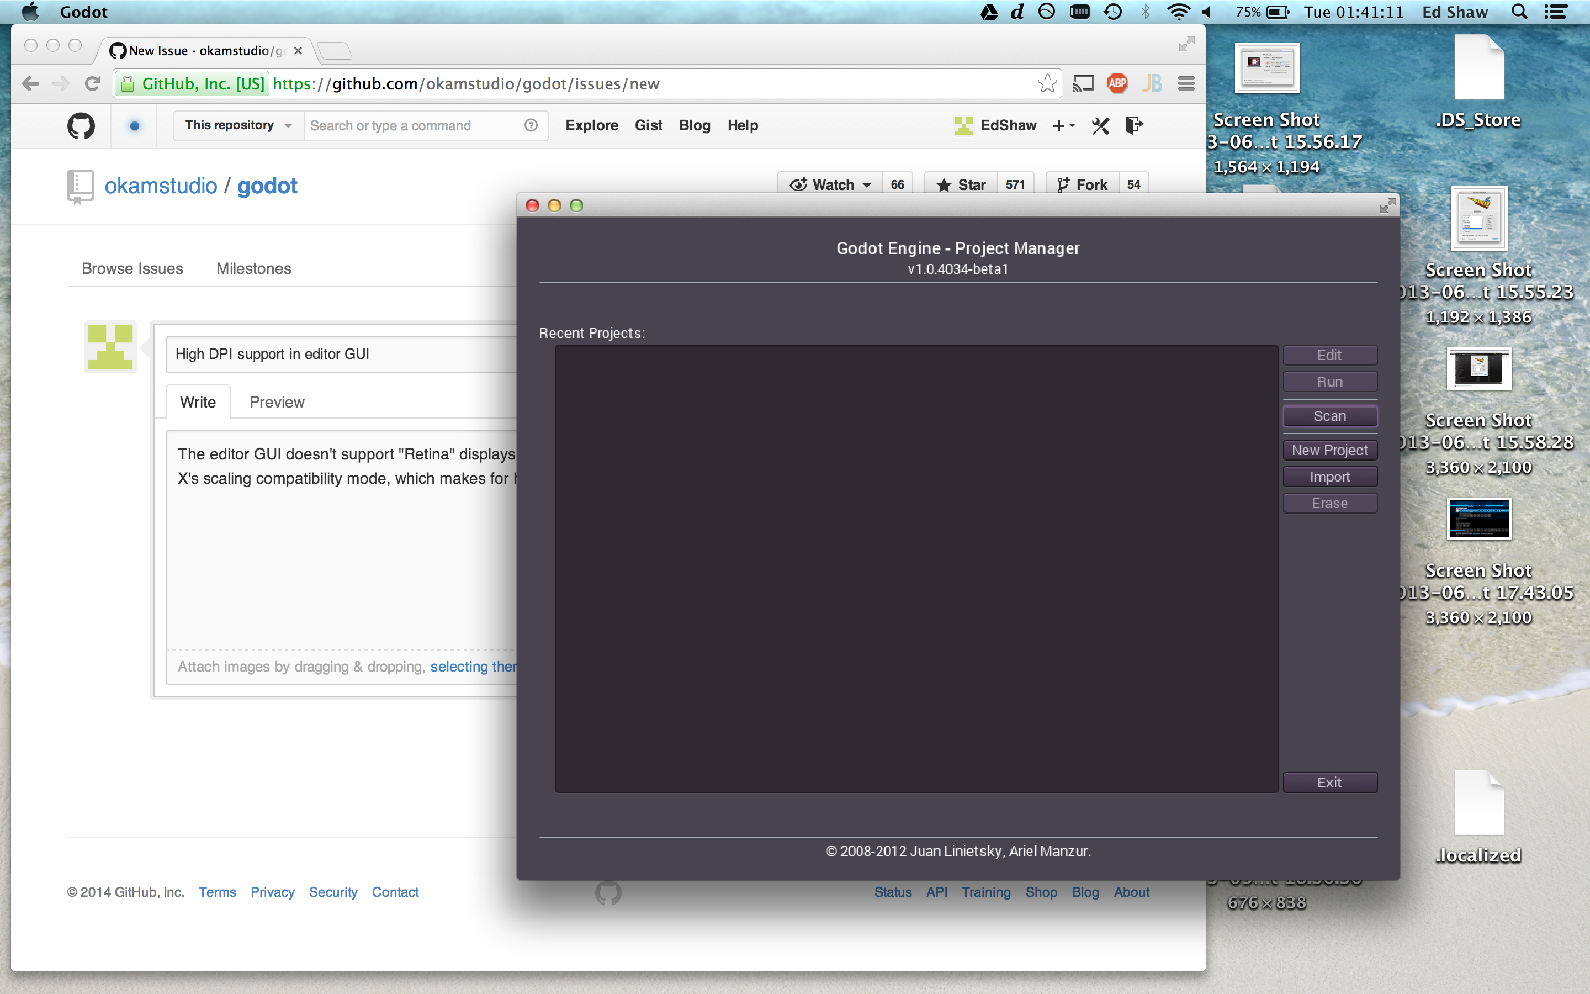
Task: Reload the GitHub page
Action: pos(93,83)
